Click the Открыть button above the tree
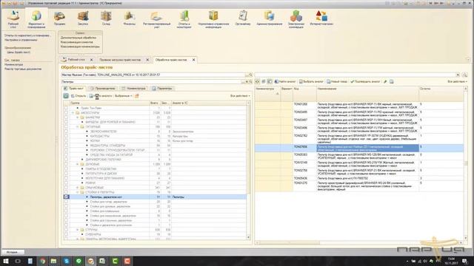The height and width of the screenshot is (266, 474). tap(79, 96)
